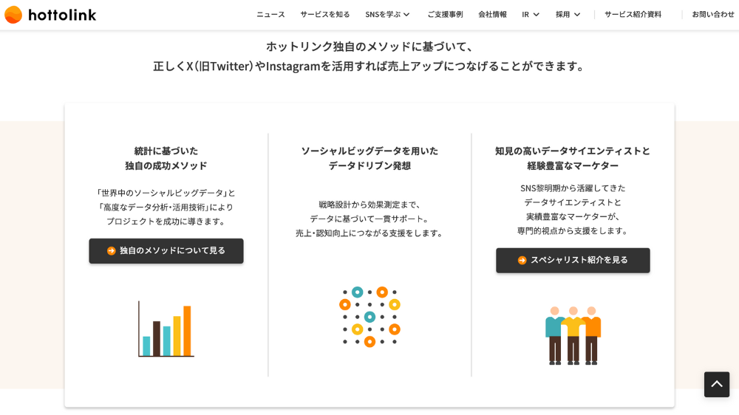Click the bar chart illustration
The image size is (739, 415).
(166, 329)
